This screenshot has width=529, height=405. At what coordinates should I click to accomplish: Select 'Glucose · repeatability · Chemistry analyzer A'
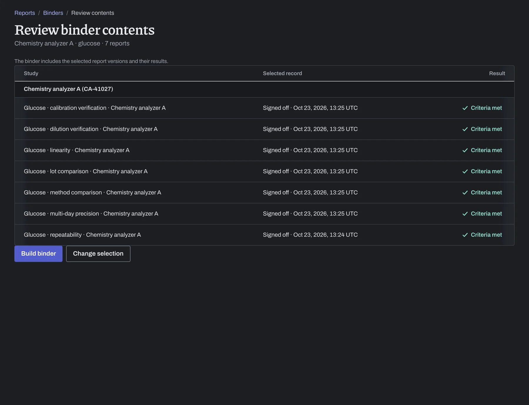82,235
